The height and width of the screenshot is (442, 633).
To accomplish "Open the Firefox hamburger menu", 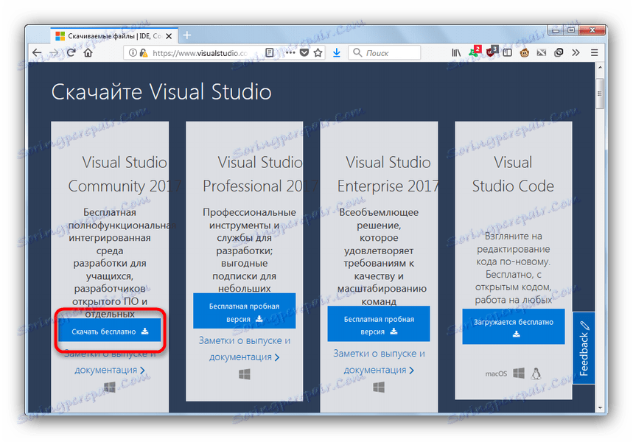I will [594, 52].
